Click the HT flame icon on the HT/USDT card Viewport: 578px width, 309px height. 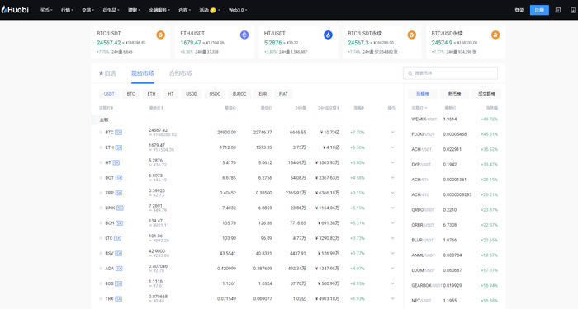(x=328, y=35)
